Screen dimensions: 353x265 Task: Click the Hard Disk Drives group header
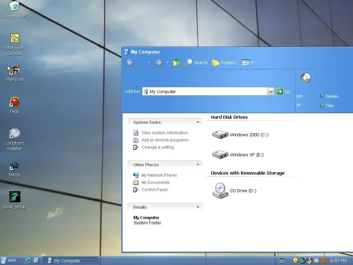tap(229, 117)
